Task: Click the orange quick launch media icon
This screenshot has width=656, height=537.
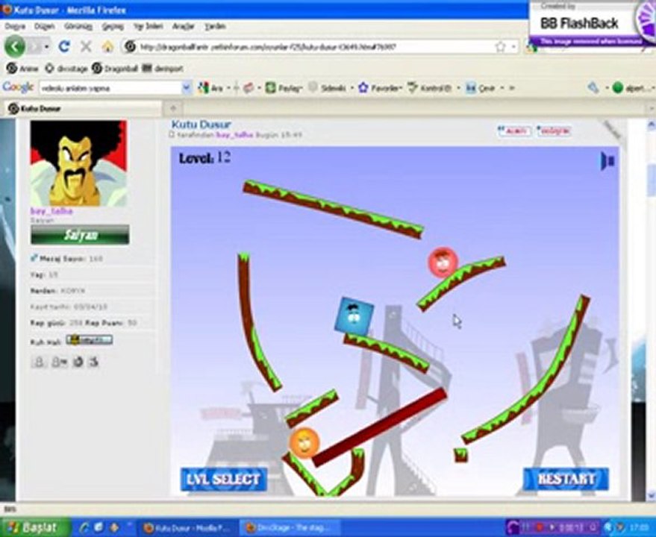Action: point(113,528)
